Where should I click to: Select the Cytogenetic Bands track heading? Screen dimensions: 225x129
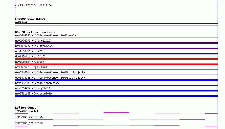click(x=30, y=19)
